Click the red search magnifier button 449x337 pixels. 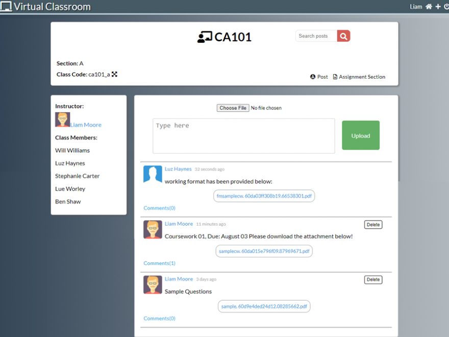click(343, 36)
